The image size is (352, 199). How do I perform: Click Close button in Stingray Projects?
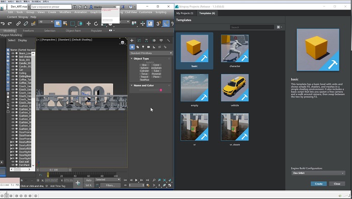pyautogui.click(x=337, y=184)
